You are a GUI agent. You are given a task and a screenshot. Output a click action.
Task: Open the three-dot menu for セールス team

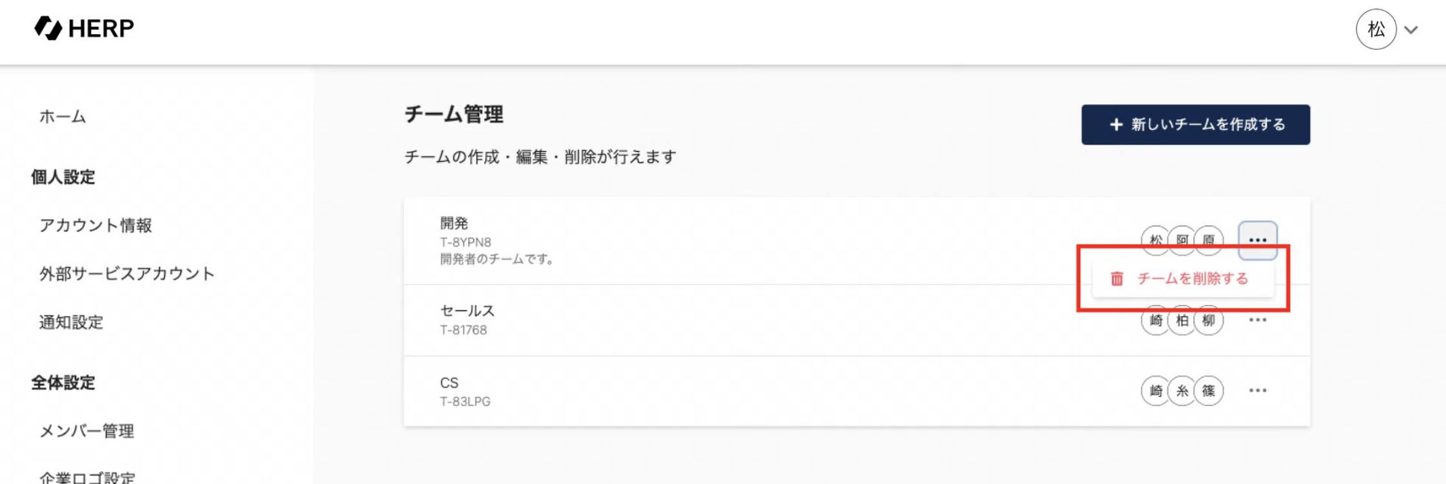(1257, 320)
